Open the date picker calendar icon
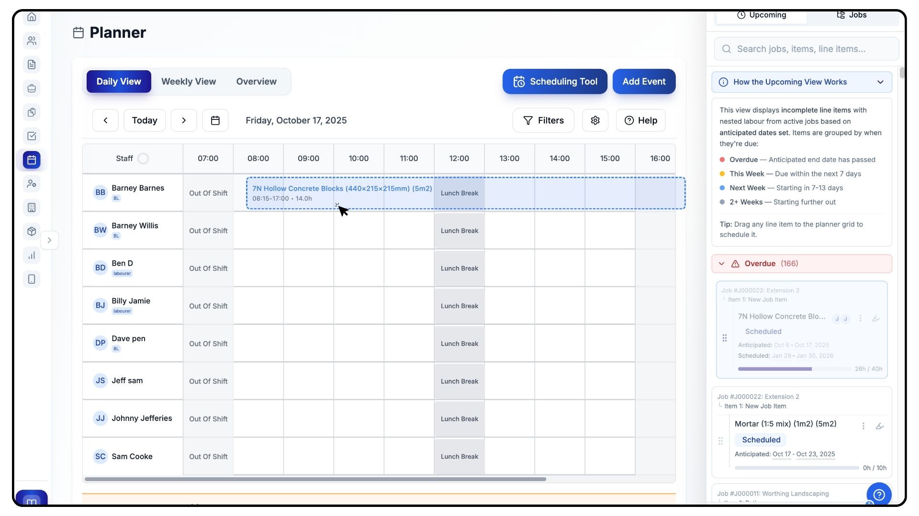 coord(215,120)
